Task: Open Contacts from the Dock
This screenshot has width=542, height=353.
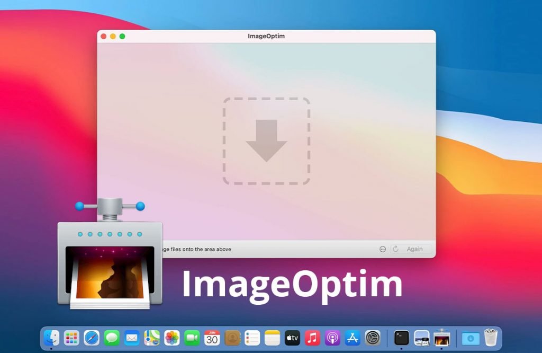Action: coord(232,338)
